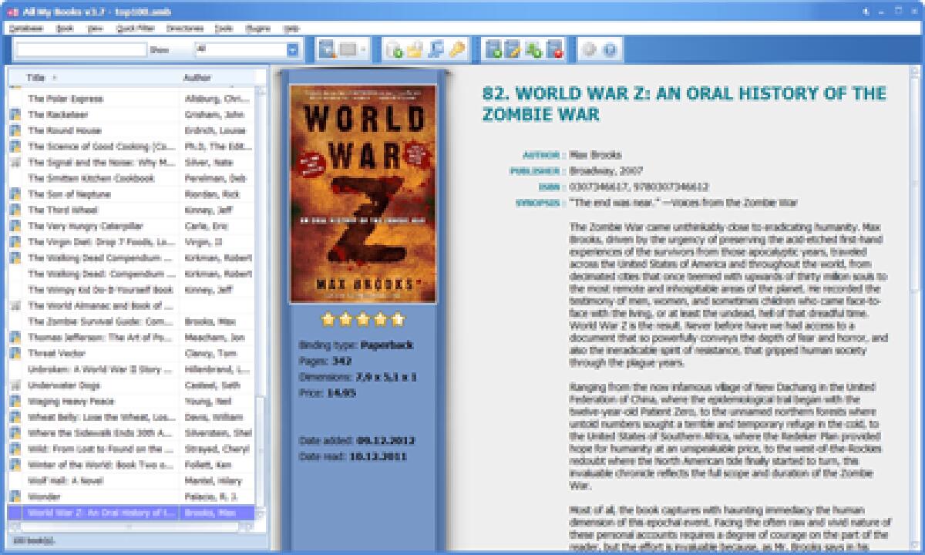Click the password protection key icon

(456, 49)
